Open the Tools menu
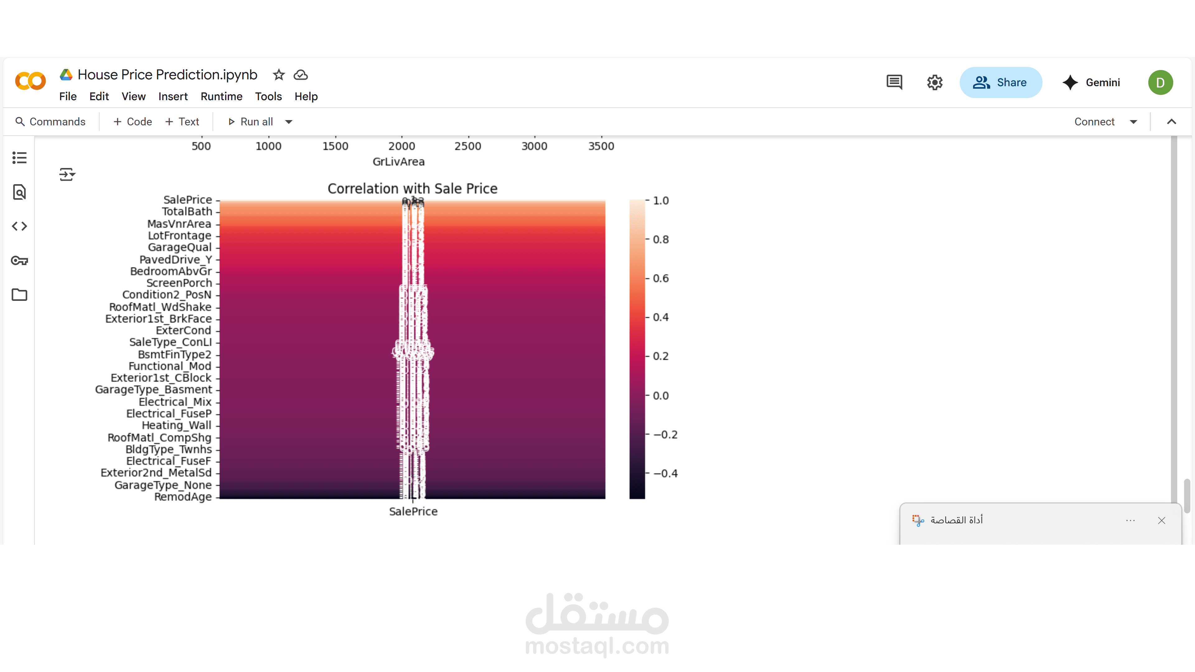 (x=268, y=96)
